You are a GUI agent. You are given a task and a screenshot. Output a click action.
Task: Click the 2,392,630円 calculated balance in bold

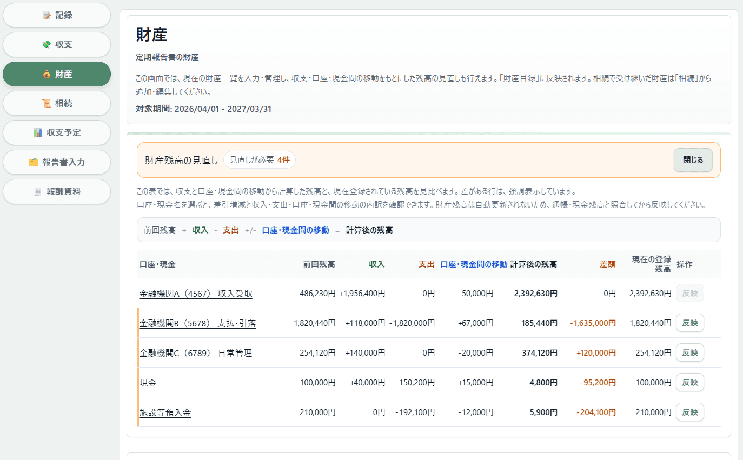[536, 294]
